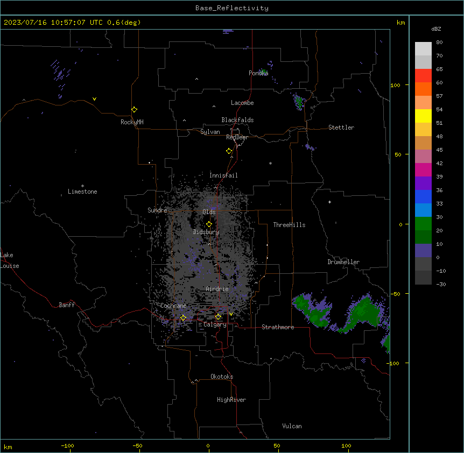Click the Strathmore city label

point(278,327)
